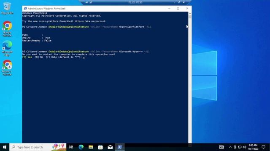Minimize the remote desktop session bar
The image size is (270, 151).
click(175, 3)
